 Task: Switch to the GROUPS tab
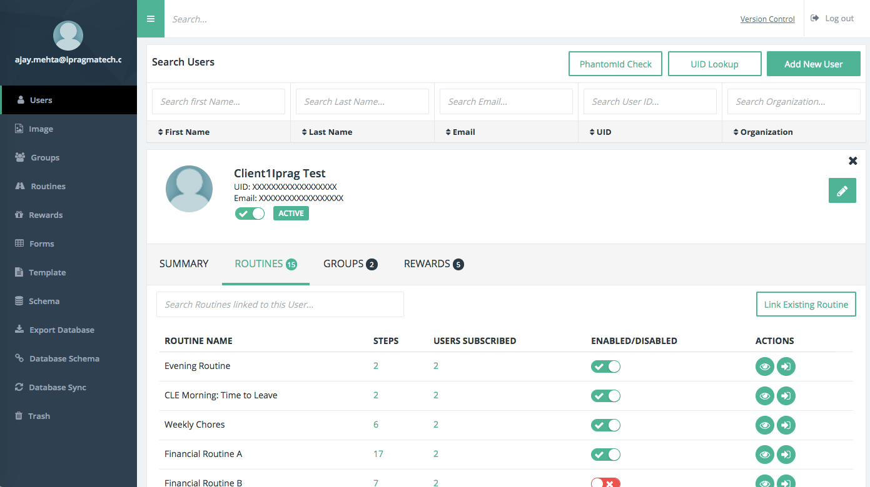click(350, 264)
